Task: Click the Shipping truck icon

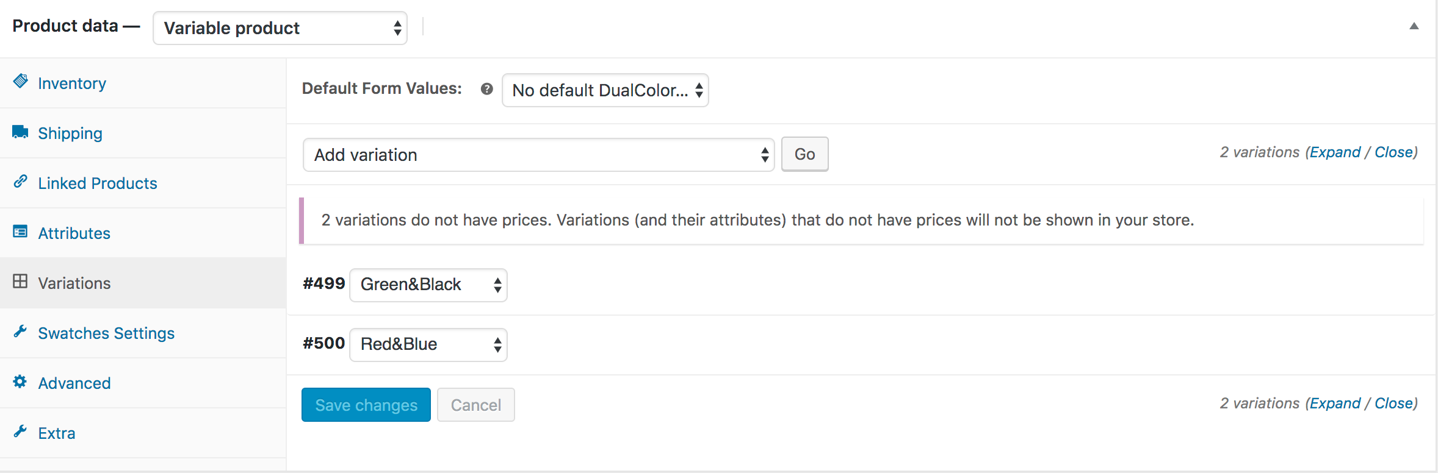Action: [20, 132]
